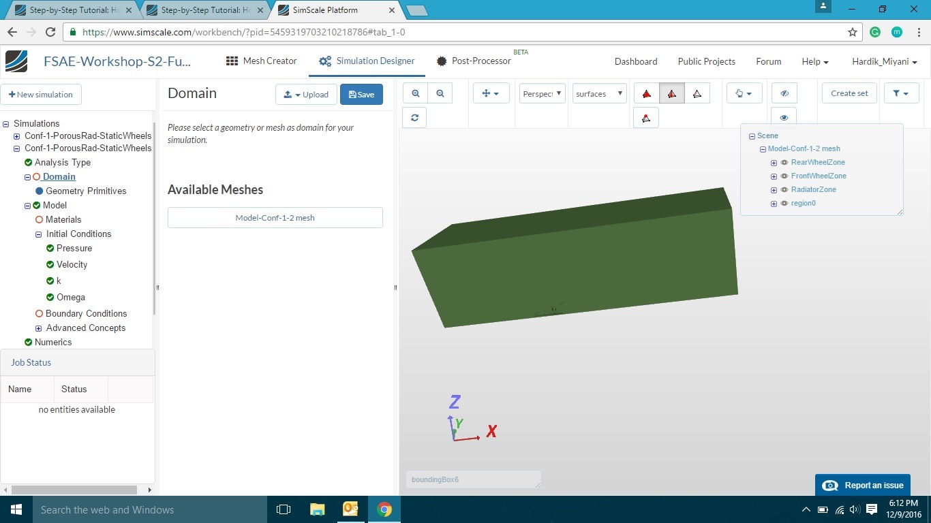The height and width of the screenshot is (523, 931).
Task: Toggle visibility of RearWheelZone
Action: pyautogui.click(x=784, y=163)
